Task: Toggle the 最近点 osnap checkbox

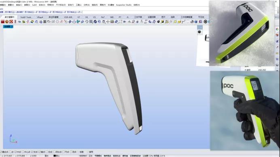Action: click(1, 152)
